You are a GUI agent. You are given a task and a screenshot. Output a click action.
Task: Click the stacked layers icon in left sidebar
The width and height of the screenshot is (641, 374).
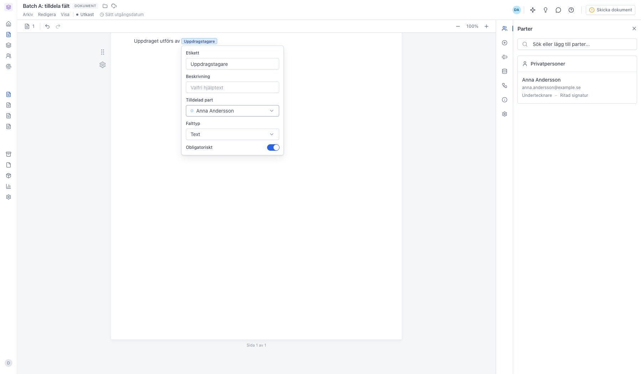pyautogui.click(x=9, y=45)
